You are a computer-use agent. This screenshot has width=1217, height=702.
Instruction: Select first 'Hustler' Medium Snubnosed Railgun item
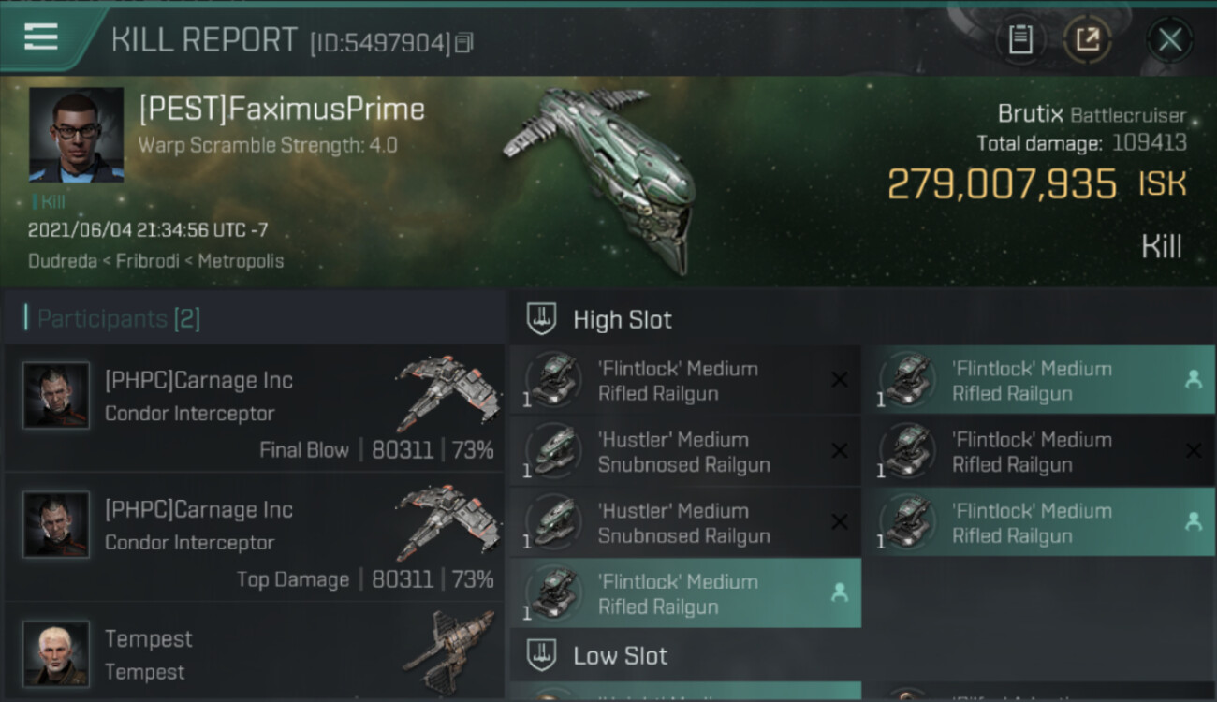(x=685, y=452)
